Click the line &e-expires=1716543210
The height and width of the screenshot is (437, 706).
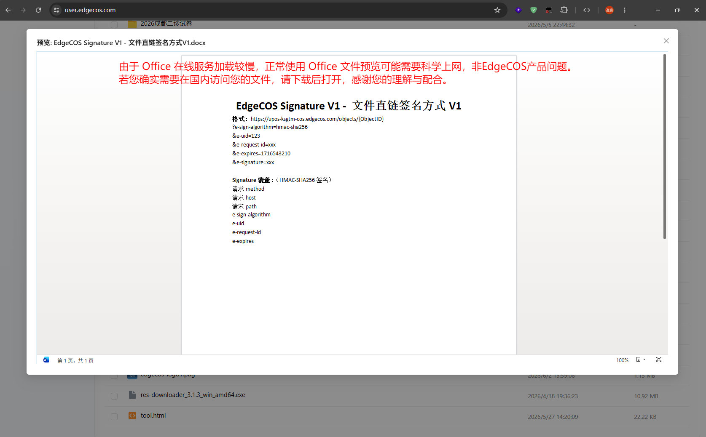point(261,154)
